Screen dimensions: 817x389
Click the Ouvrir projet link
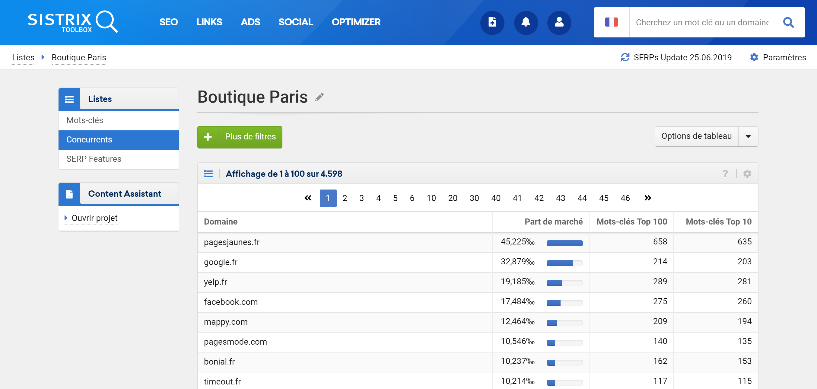[94, 218]
